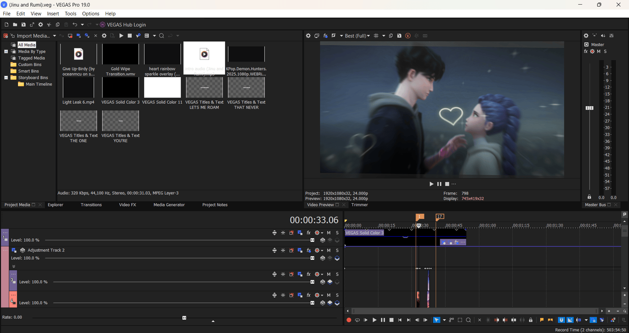Click the Delete X icon in timeline toolbar
The height and width of the screenshot is (333, 629).
point(480,320)
